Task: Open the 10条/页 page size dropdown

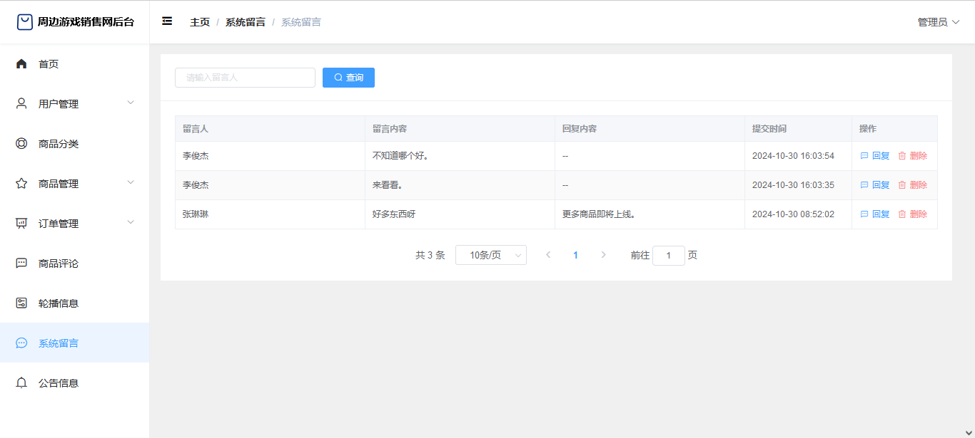Action: [x=490, y=255]
